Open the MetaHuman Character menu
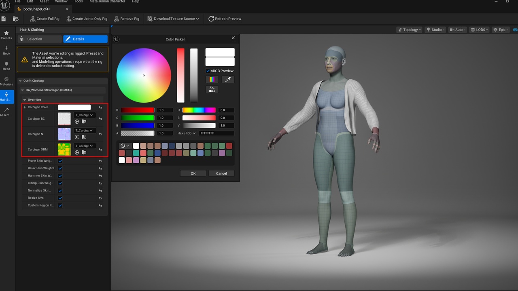This screenshot has width=518, height=291. 108,2
